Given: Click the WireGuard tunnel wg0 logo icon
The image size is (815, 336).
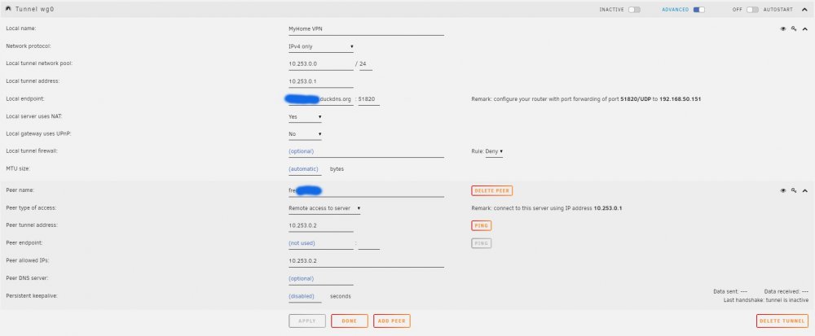Looking at the screenshot, I should pyautogui.click(x=8, y=9).
